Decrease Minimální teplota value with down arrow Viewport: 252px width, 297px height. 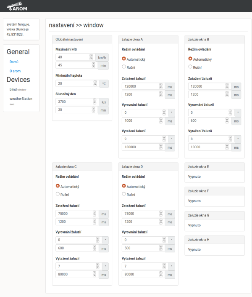tap(95, 85)
